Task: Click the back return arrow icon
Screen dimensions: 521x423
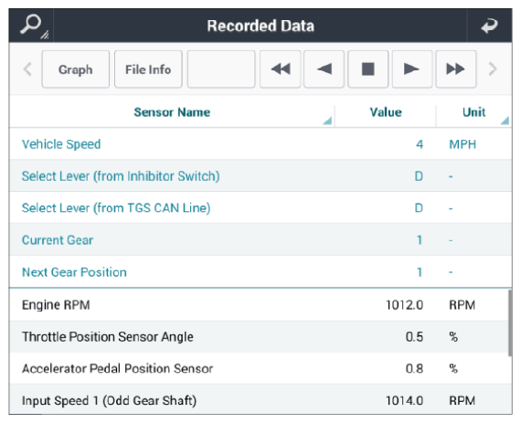Action: [x=489, y=26]
